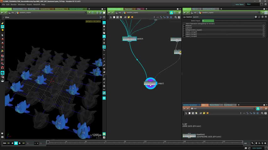The height and width of the screenshot is (150, 268).
Task: Toggle the checkbox next to Roberto input
Action: [184, 26]
